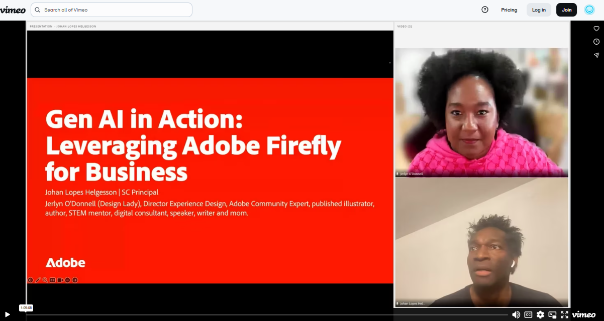This screenshot has height=321, width=604.
Task: Add video to Watch Later with clock icon
Action: pos(596,42)
